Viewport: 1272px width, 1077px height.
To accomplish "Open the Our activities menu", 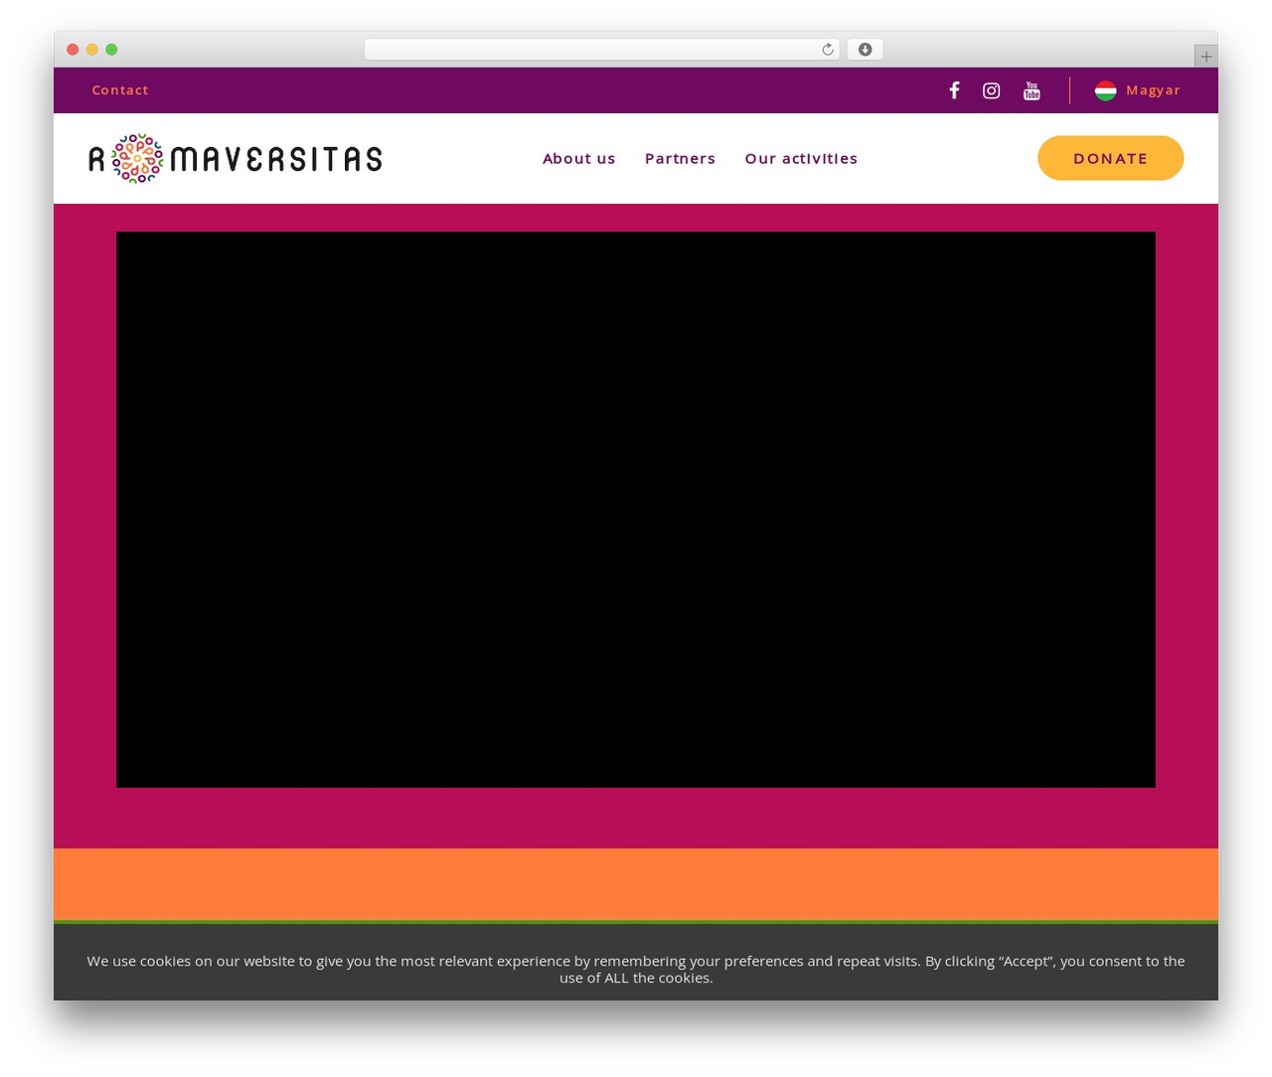I will pyautogui.click(x=801, y=158).
